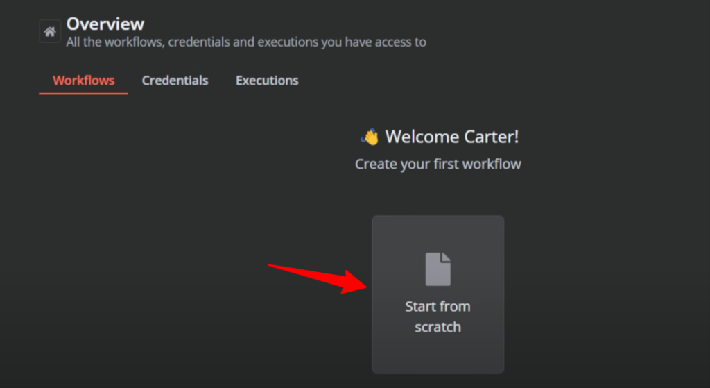Switch to the Credentials tab

point(175,81)
